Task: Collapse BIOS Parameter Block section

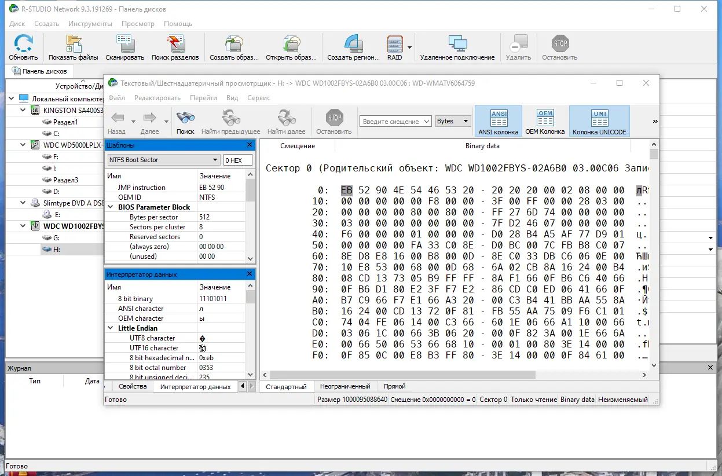Action: [111, 207]
